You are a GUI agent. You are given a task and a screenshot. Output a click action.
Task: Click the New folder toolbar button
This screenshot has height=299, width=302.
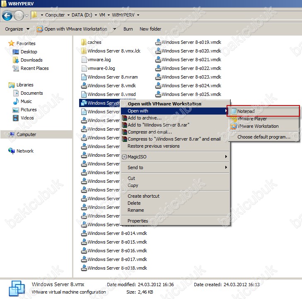coord(150,29)
